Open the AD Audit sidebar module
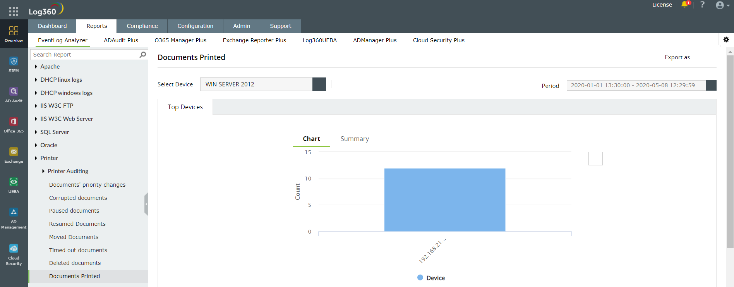The image size is (734, 287). pos(14,95)
